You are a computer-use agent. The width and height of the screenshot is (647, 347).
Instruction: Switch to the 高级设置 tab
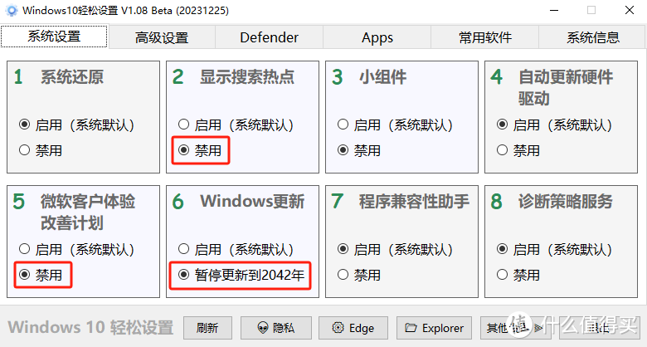[x=162, y=37]
